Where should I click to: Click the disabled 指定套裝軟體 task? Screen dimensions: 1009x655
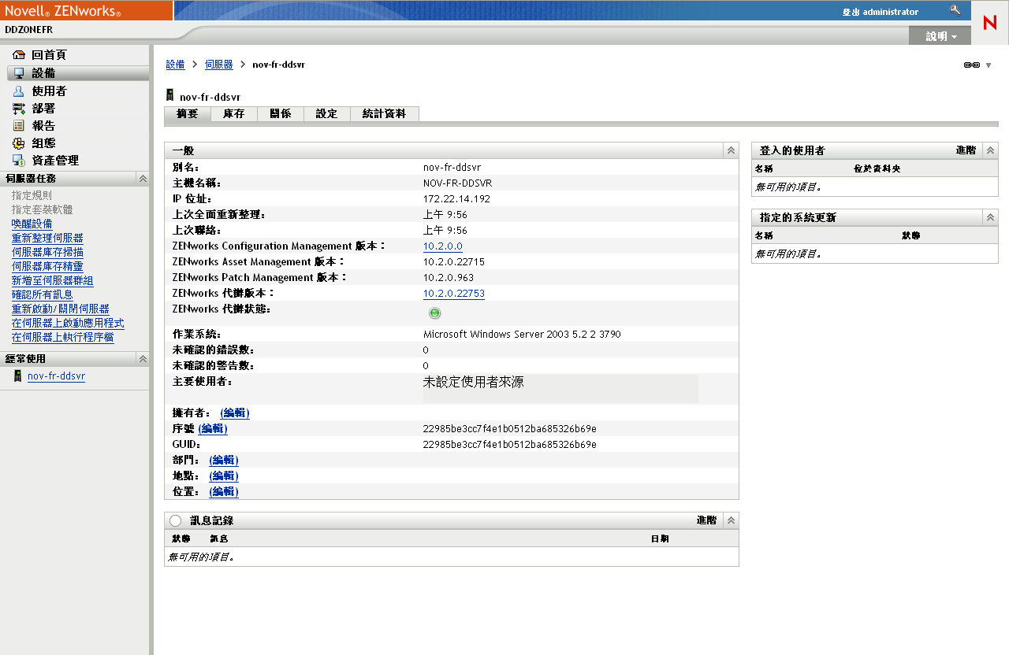click(x=43, y=210)
